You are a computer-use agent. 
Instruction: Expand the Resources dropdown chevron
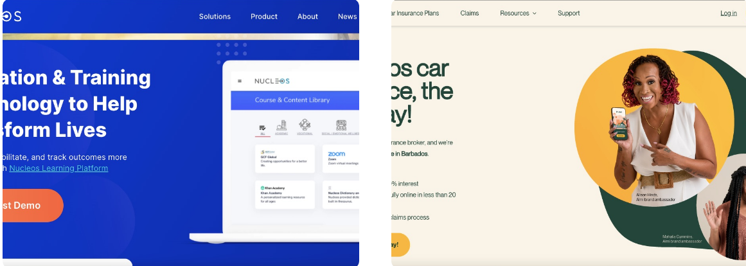535,13
